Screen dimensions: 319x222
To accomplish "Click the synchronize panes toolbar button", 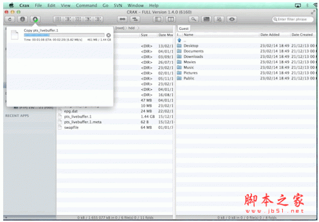I will coord(135,19).
